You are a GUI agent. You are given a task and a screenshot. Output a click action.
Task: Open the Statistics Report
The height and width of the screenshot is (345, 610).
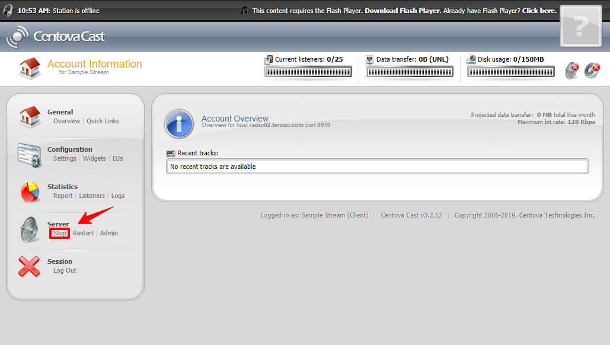tap(63, 196)
